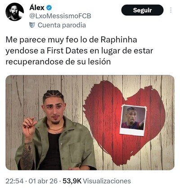Follow the account with Seguir button
180x188 pixels.
(142, 10)
